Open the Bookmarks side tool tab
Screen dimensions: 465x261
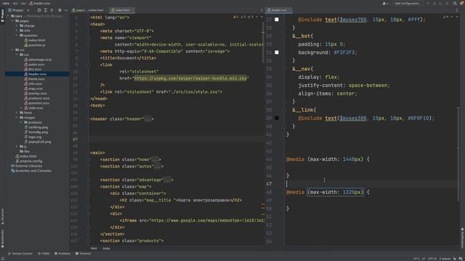(2, 239)
